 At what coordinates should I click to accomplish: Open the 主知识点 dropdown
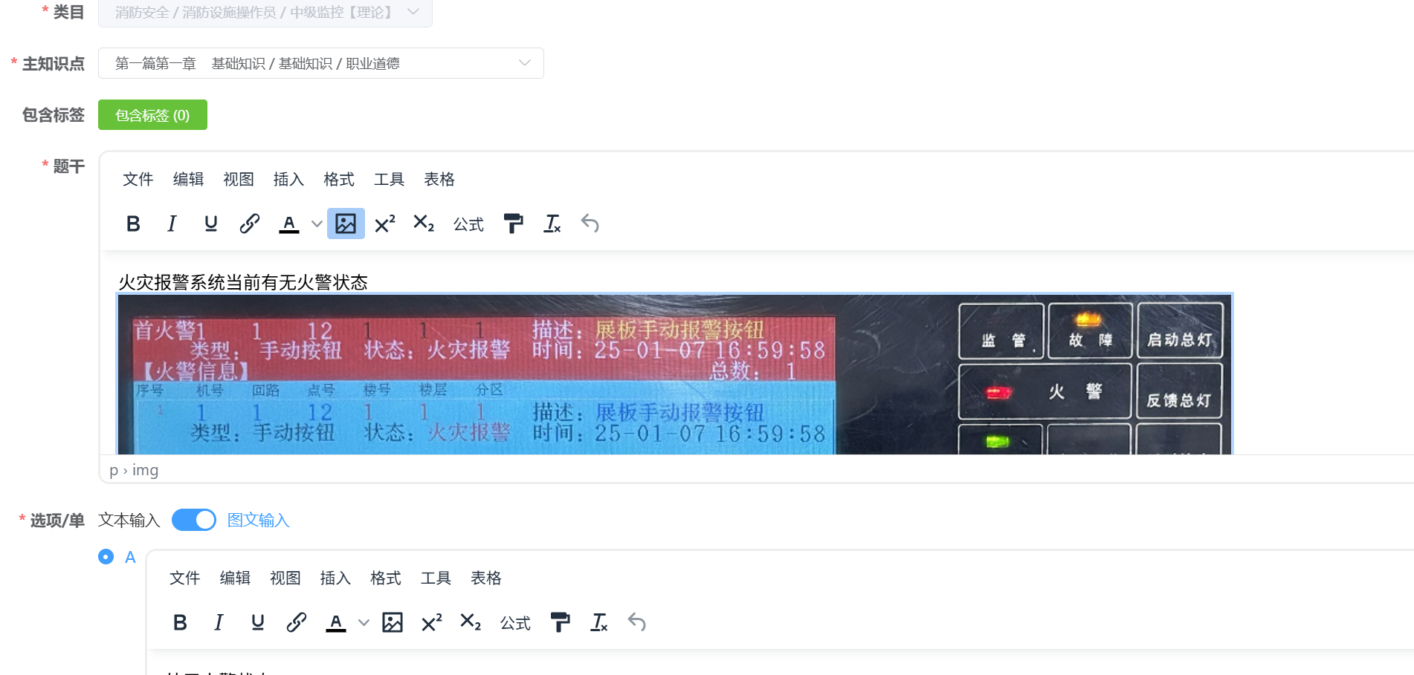point(321,63)
